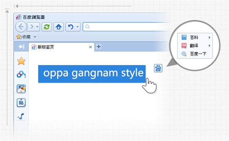Expand the undo button dropdown arrow
The width and height of the screenshot is (229, 141).
[77, 27]
